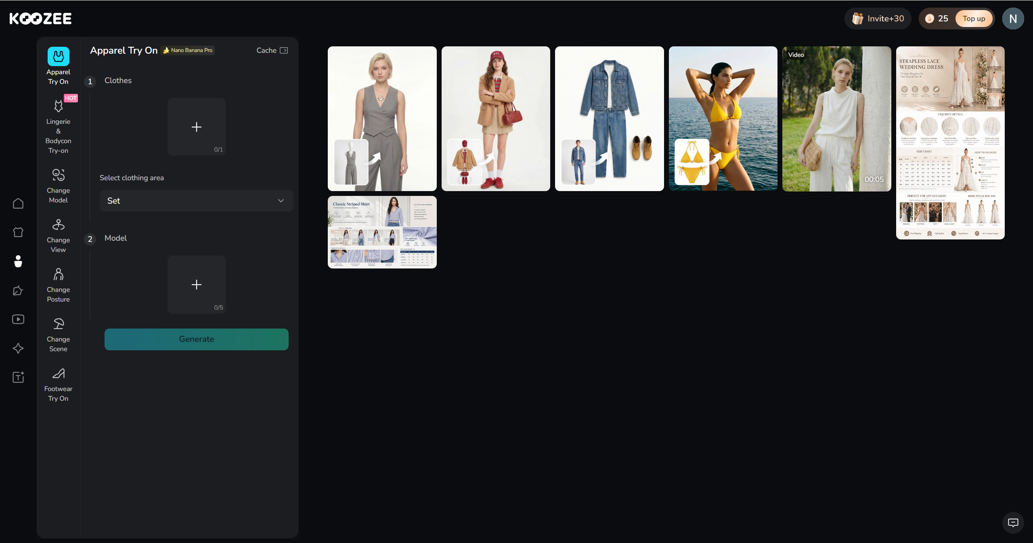This screenshot has height=543, width=1033.
Task: Select the Change Posture tool
Action: pyautogui.click(x=58, y=285)
